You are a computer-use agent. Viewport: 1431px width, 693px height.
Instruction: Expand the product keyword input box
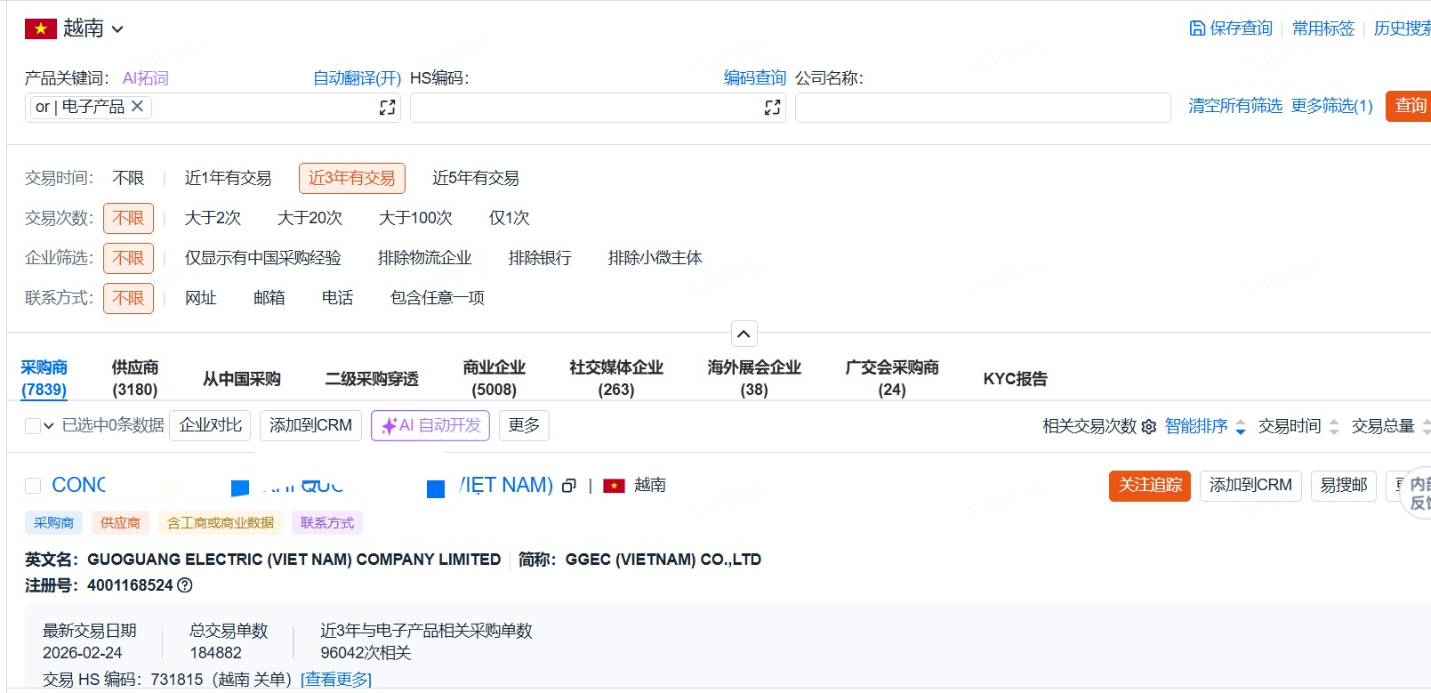click(387, 108)
